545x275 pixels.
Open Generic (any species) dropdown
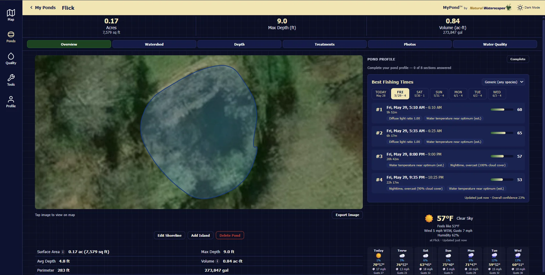(503, 82)
